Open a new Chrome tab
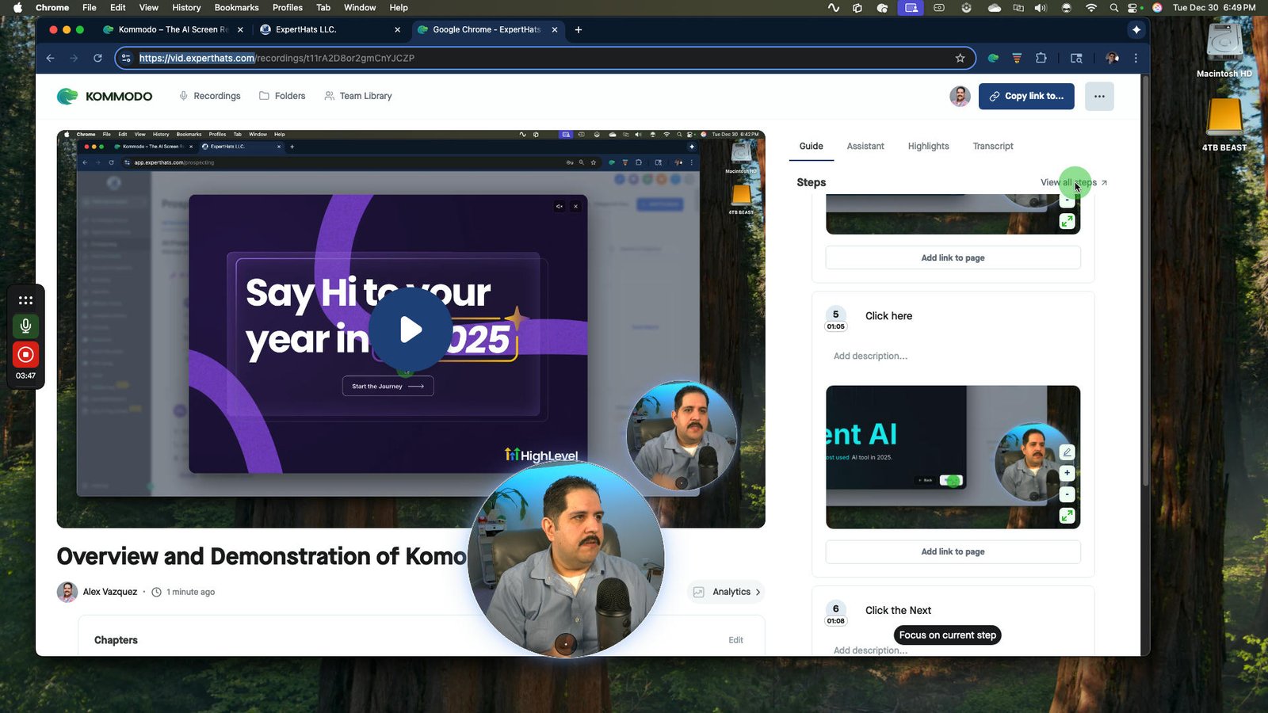This screenshot has height=713, width=1268. pos(579,29)
